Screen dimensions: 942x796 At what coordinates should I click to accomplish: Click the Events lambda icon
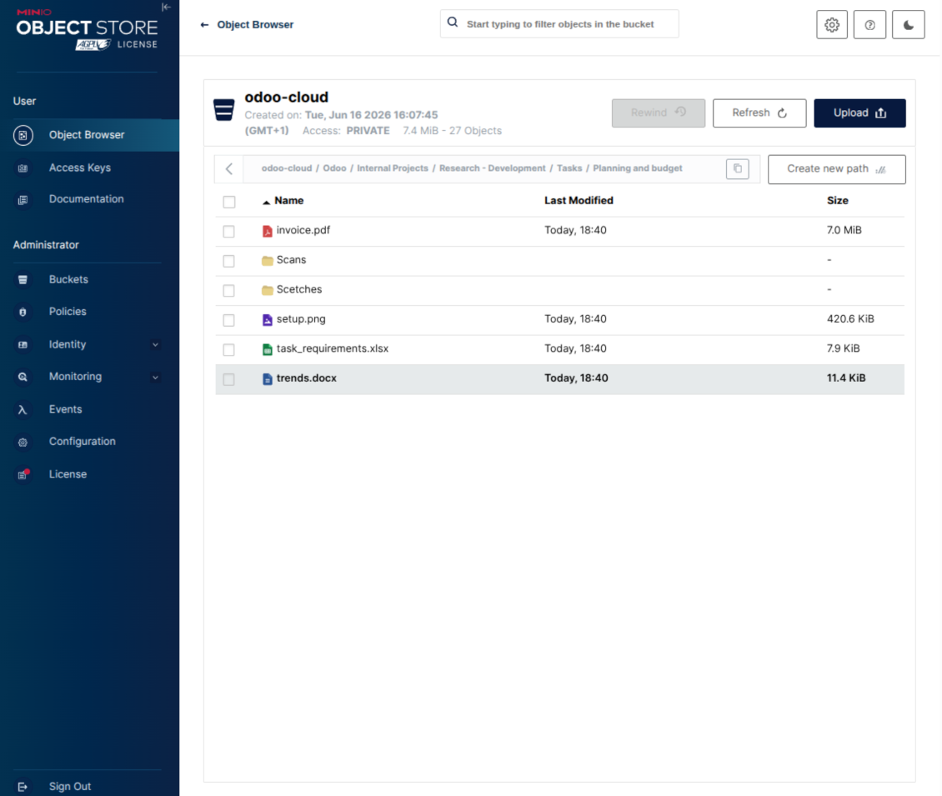(23, 410)
